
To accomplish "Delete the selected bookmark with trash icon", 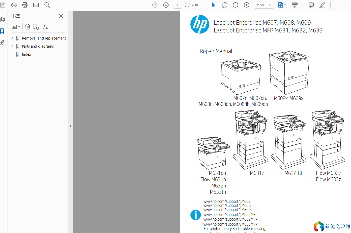I will click(28, 27).
